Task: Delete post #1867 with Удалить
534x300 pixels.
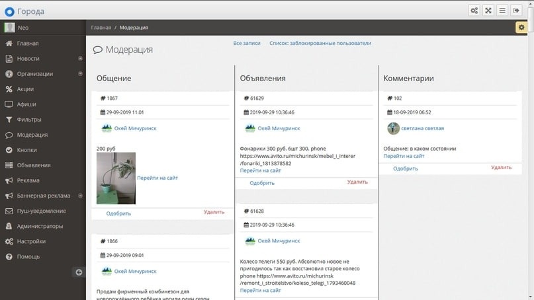Action: click(214, 212)
